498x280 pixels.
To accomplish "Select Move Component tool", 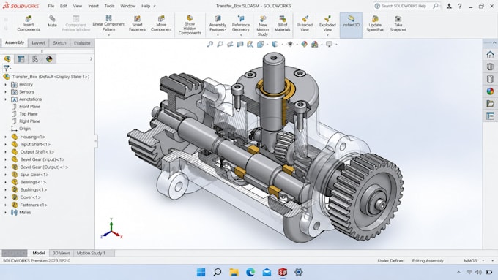I will point(161,23).
